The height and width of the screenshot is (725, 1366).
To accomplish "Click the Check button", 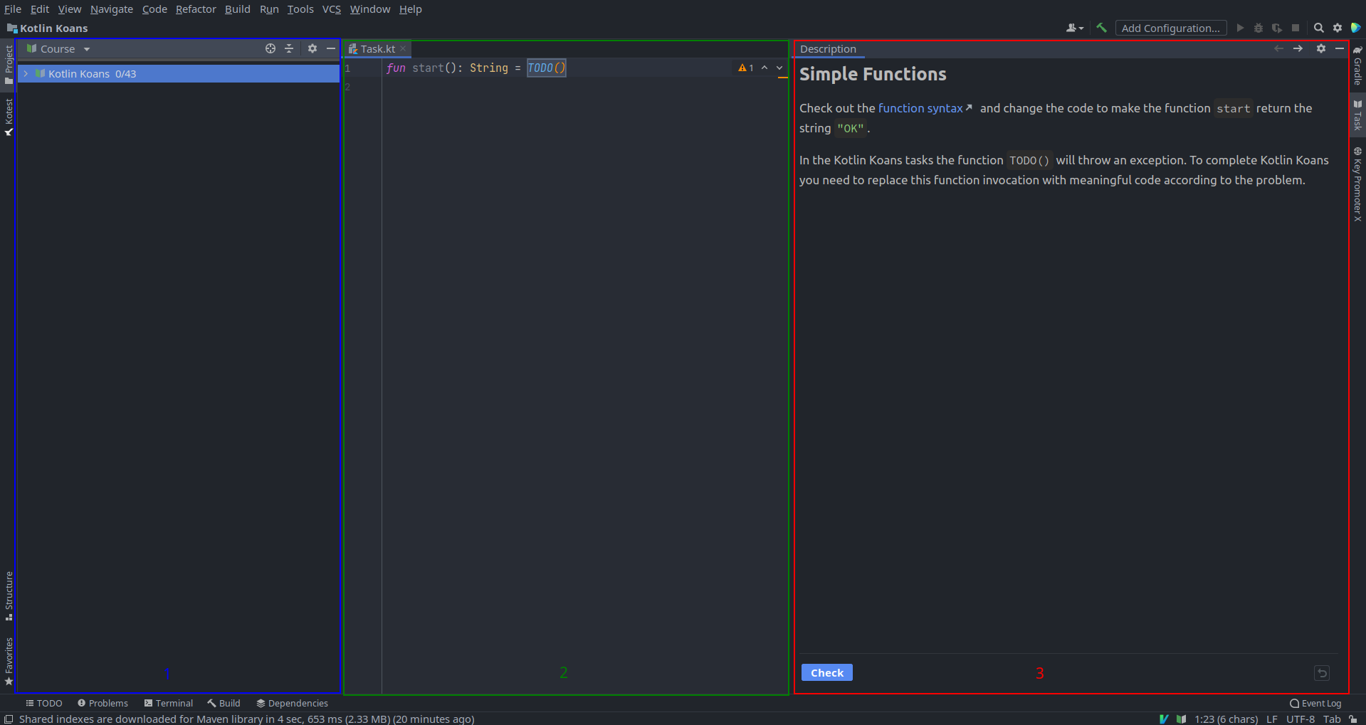I will 826,672.
